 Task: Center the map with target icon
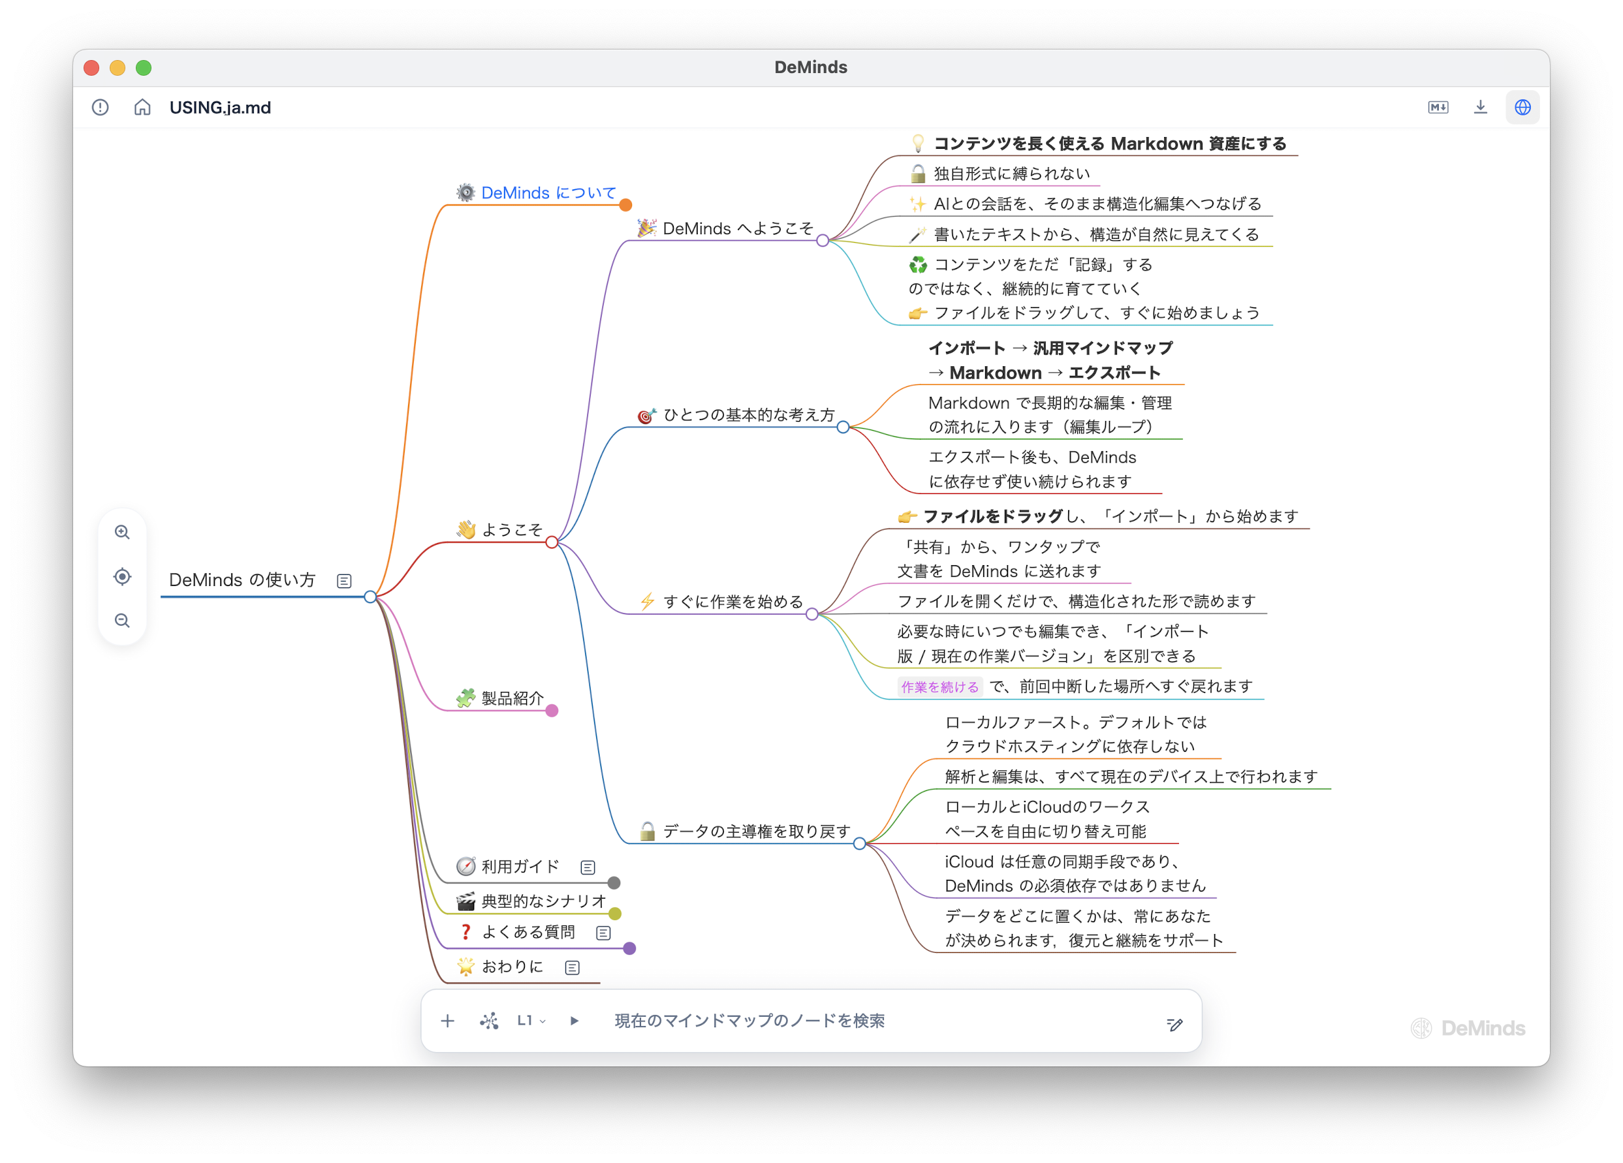pyautogui.click(x=122, y=576)
